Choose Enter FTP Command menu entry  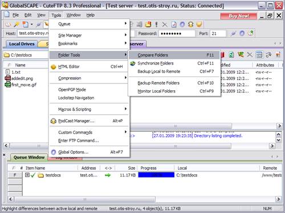pyautogui.click(x=89, y=140)
